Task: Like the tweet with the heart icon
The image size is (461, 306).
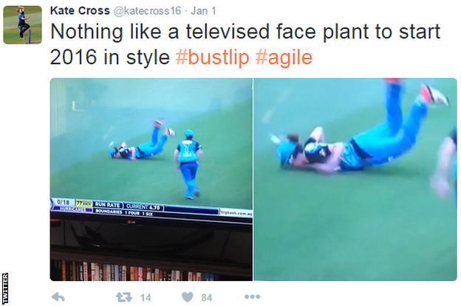Action: pyautogui.click(x=188, y=297)
